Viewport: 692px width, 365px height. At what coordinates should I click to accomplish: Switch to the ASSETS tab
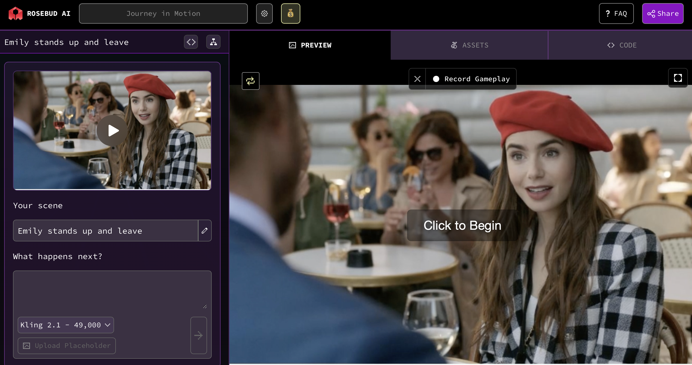tap(469, 45)
